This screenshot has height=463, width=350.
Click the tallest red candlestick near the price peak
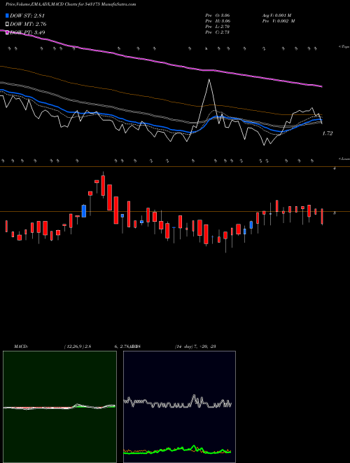tap(116, 210)
